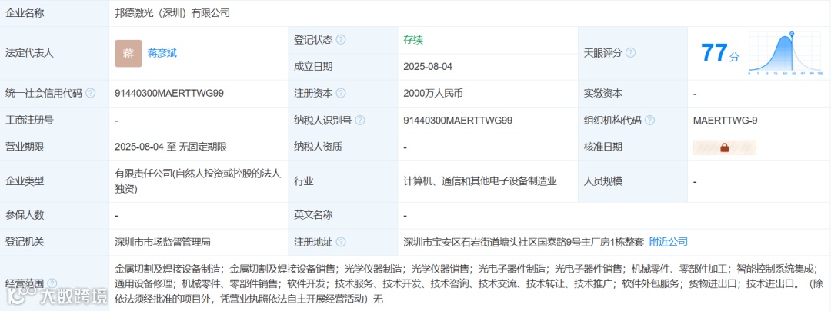Select the company name 邦德激光（深圳）有限公司

click(172, 13)
